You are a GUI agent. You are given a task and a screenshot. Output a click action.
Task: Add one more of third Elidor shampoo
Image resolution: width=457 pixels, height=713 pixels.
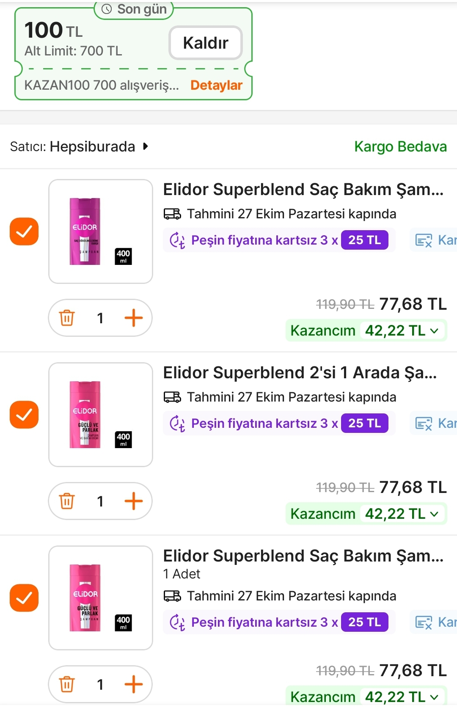(134, 684)
